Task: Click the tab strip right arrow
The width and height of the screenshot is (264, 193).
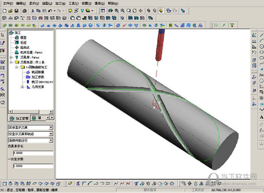Action: (52, 118)
